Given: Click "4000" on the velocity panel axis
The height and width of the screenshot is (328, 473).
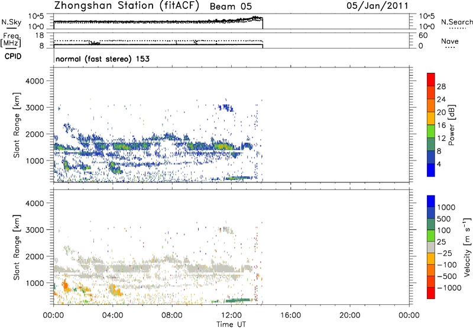Looking at the screenshot, I should point(35,203).
